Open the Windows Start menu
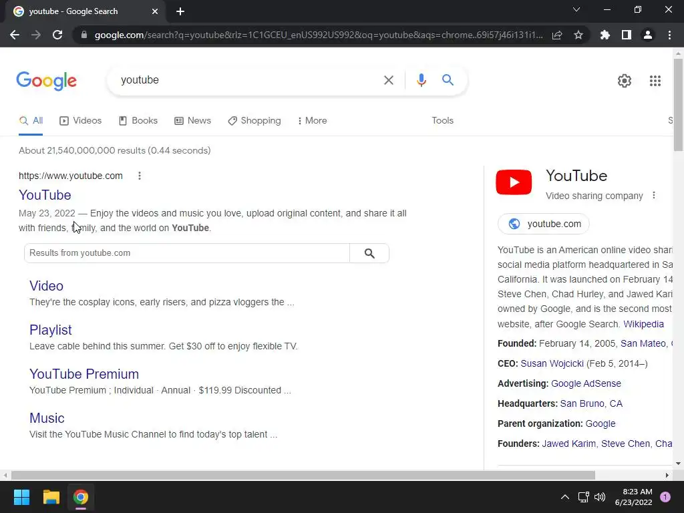 pos(21,497)
